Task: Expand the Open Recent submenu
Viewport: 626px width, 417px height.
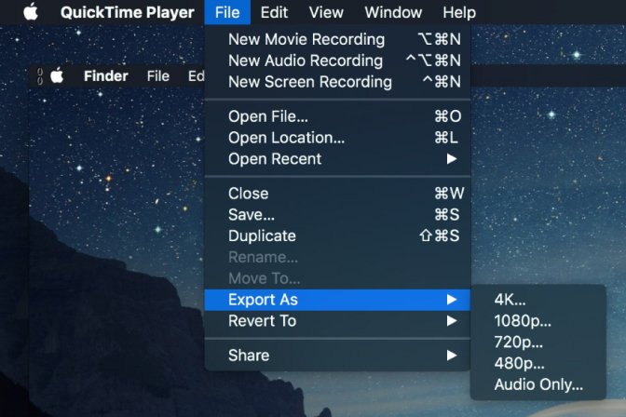Action: [338, 159]
